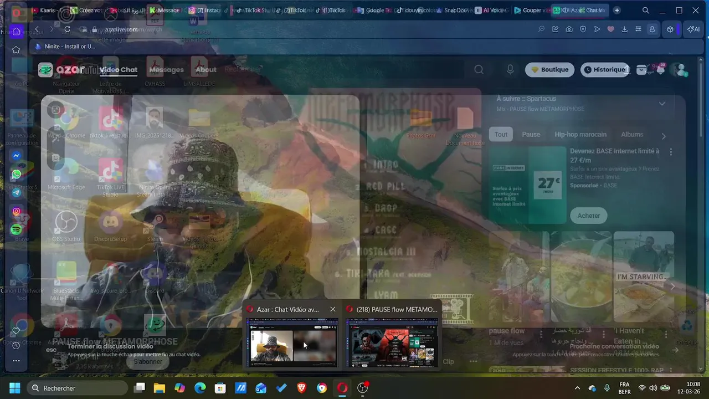Click the S'abonner button
This screenshot has width=709, height=399.
[x=148, y=361]
